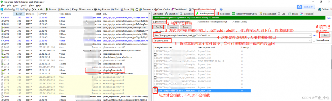This screenshot has height=101, width=332.
Task: Open the Rules menu
Action: point(16,5)
